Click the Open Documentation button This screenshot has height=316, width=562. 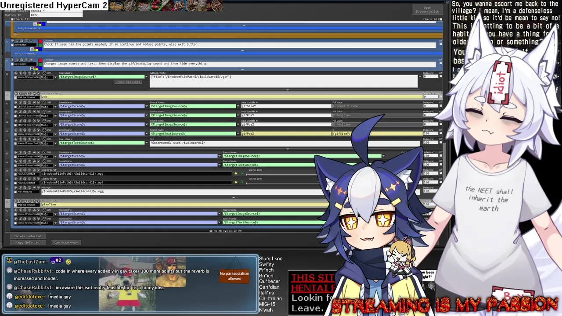(x=427, y=10)
